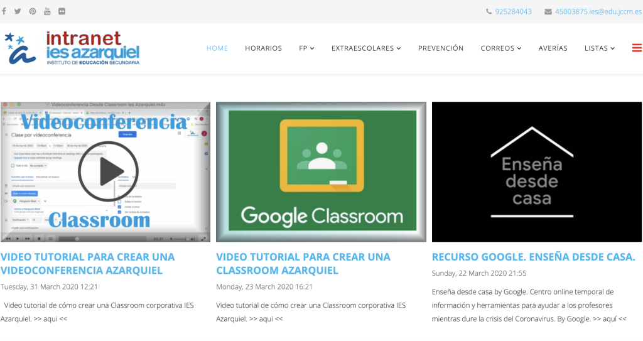
Task: Expand the CORREOS dropdown menu
Action: pyautogui.click(x=500, y=48)
